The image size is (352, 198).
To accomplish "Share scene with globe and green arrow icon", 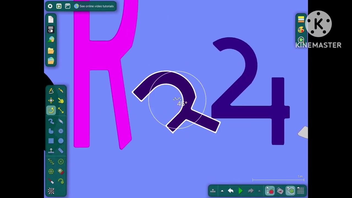I will [x=51, y=40].
